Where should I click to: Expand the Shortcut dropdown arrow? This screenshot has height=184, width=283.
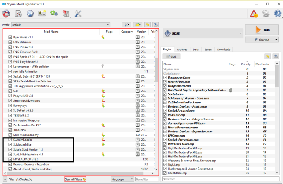pos(277,40)
